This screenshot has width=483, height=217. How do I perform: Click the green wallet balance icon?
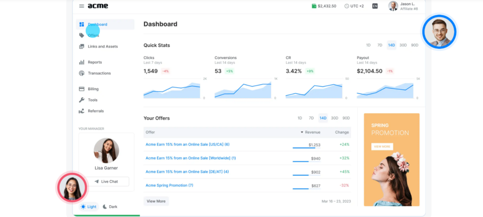coord(314,6)
